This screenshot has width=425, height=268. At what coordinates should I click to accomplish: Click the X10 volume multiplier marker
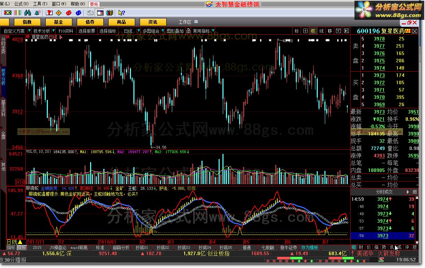click(20, 182)
